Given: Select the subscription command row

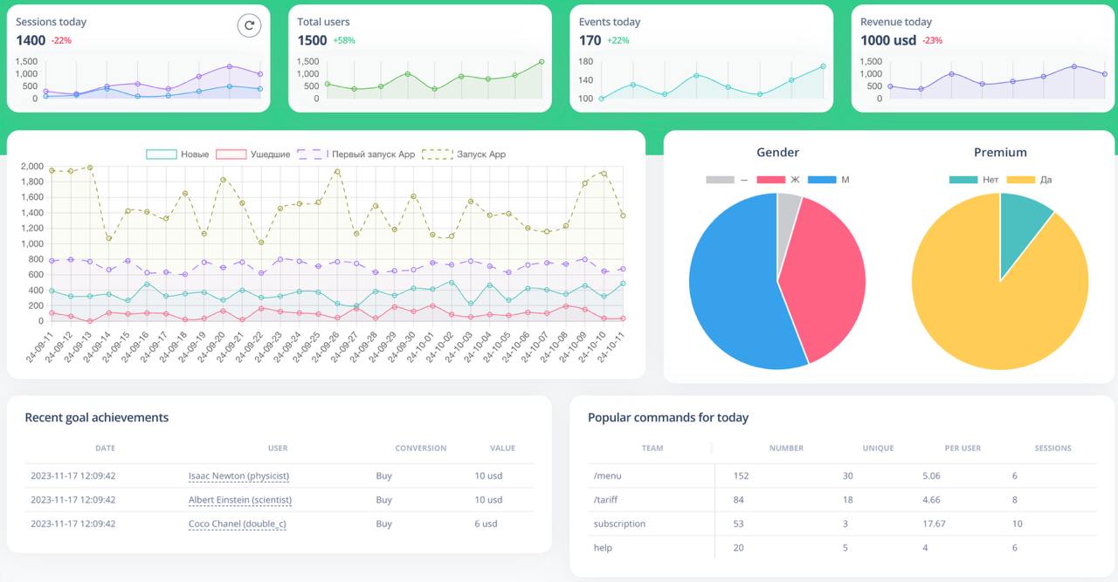Looking at the screenshot, I should (x=842, y=524).
